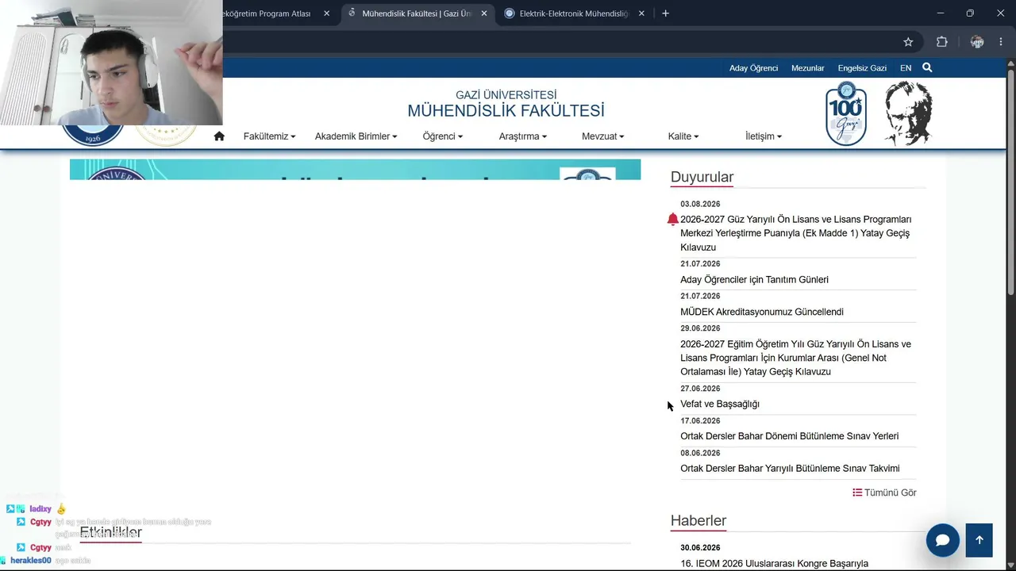Open Aday Öğrenciler için Tanıtım Günleri
The image size is (1016, 571).
tap(754, 280)
